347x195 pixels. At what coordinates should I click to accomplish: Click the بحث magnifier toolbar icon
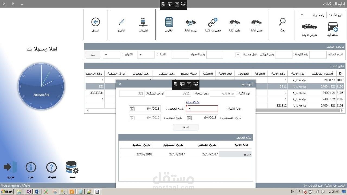pyautogui.click(x=282, y=21)
